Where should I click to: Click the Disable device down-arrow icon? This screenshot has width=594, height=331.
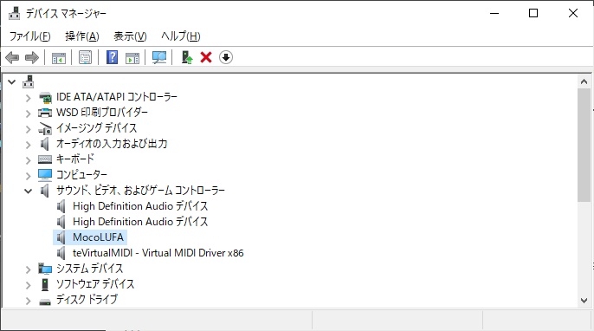[x=226, y=58]
